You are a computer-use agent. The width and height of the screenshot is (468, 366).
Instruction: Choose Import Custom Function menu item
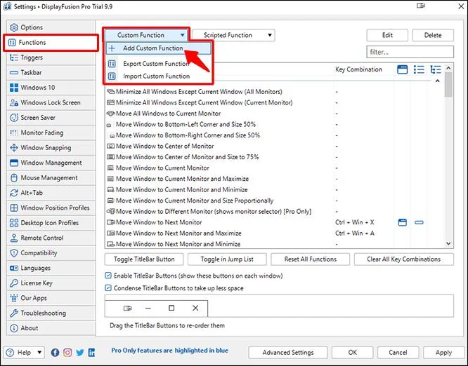click(158, 76)
